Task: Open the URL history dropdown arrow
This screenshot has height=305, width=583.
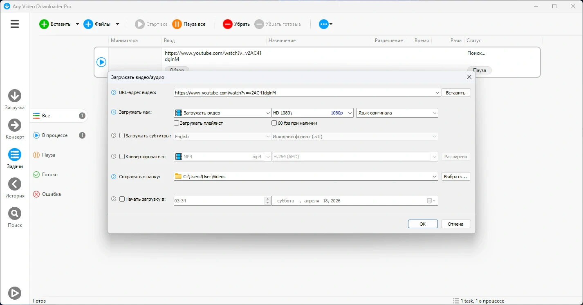Action: 438,93
